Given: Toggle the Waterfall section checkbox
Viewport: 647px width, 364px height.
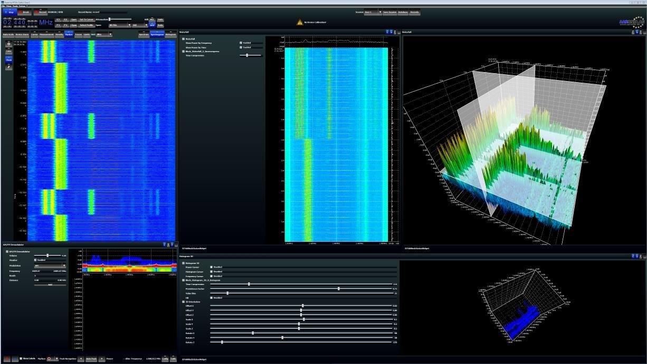Looking at the screenshot, I should tap(184, 39).
